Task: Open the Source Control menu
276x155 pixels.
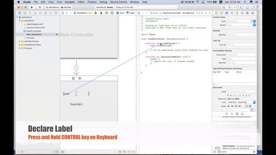Action: click(119, 2)
